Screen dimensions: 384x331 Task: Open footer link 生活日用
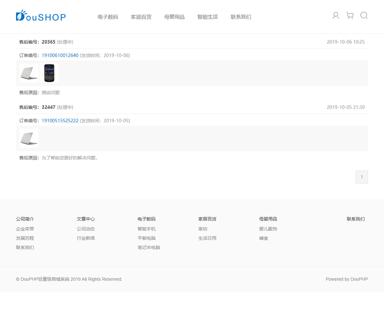(x=207, y=238)
